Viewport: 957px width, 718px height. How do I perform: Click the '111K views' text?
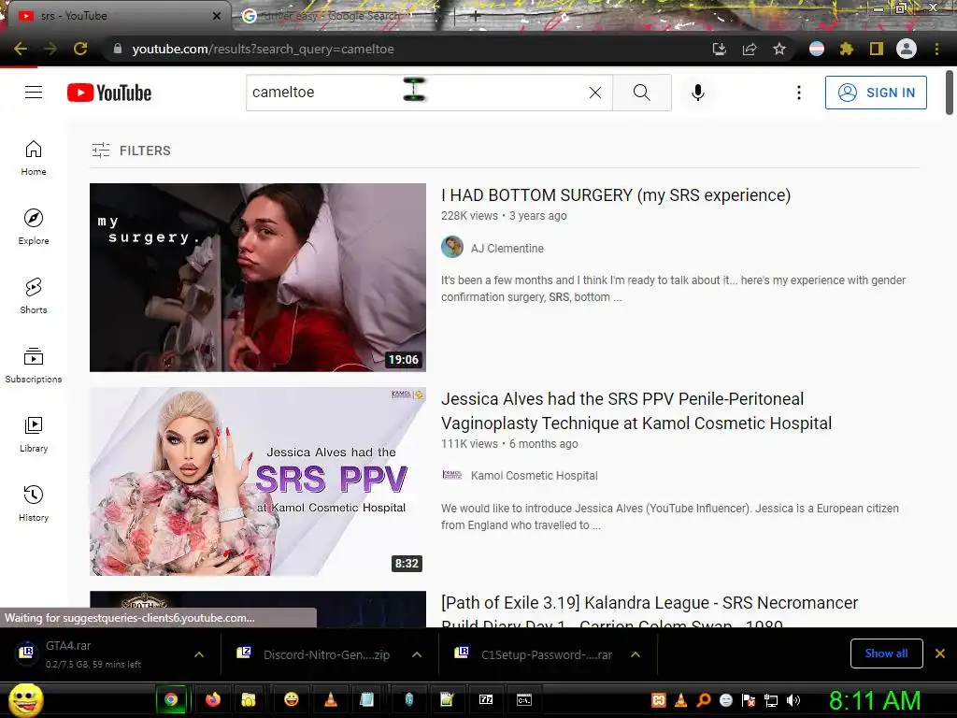469,444
